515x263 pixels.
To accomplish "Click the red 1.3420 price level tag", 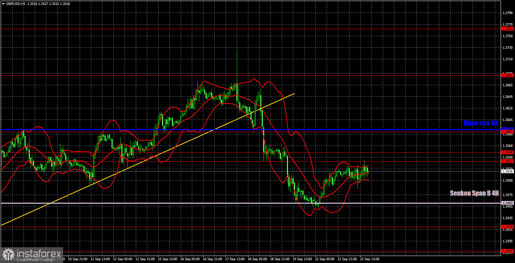I will [508, 227].
